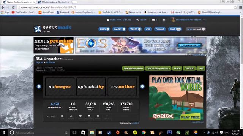The height and width of the screenshot is (136, 243).
Task: Open the action center notification icon
Action: [x=221, y=133]
